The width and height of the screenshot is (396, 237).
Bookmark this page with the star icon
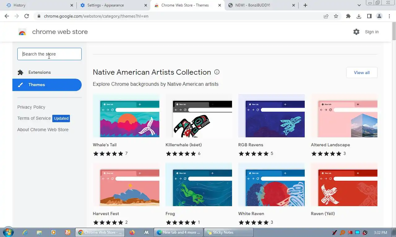pyautogui.click(x=336, y=16)
